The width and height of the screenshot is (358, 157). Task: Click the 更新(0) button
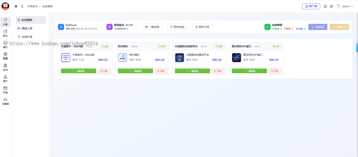[x=339, y=27]
